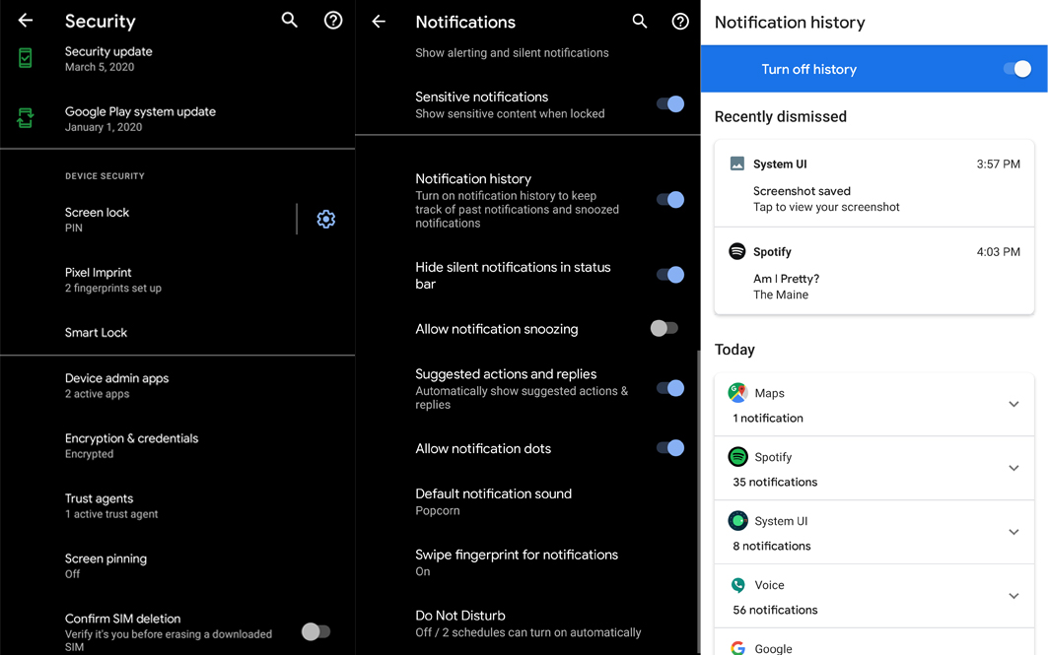Tap the Voice app icon

click(x=737, y=585)
